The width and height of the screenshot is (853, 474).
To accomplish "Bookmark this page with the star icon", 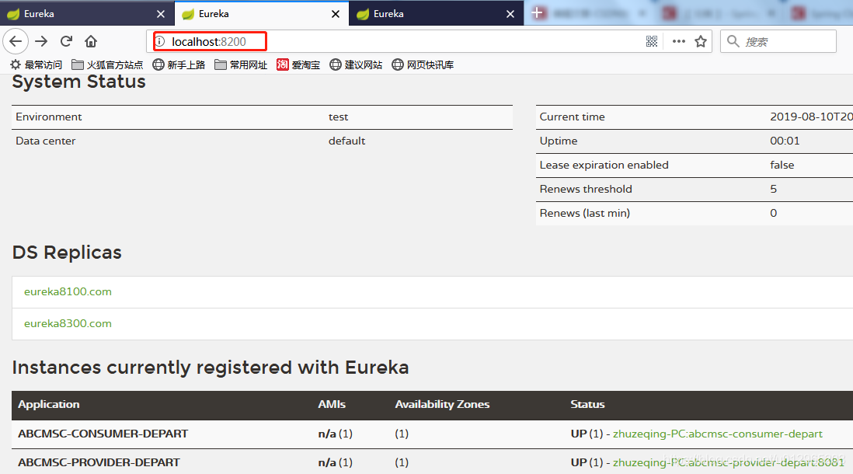I will coord(701,41).
